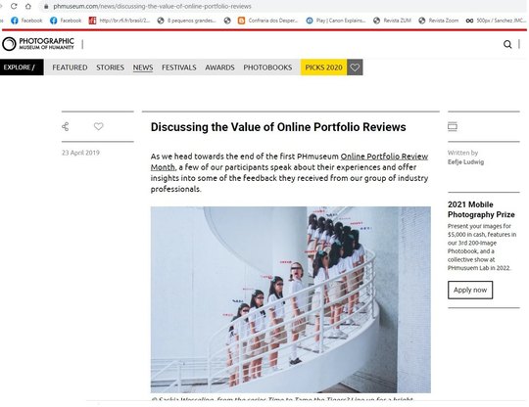Viewport: 529px width, 407px height.
Task: Like the article with the heart icon
Action: 99,126
